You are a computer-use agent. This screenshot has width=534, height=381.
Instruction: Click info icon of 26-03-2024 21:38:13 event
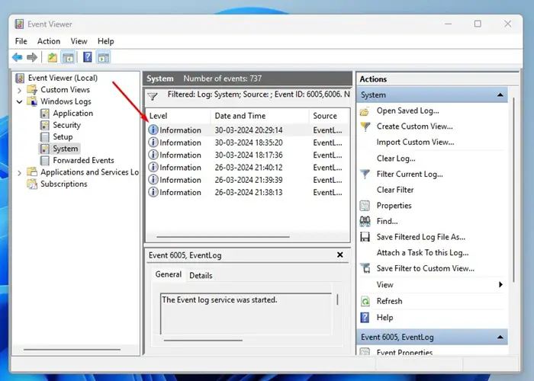coord(153,192)
